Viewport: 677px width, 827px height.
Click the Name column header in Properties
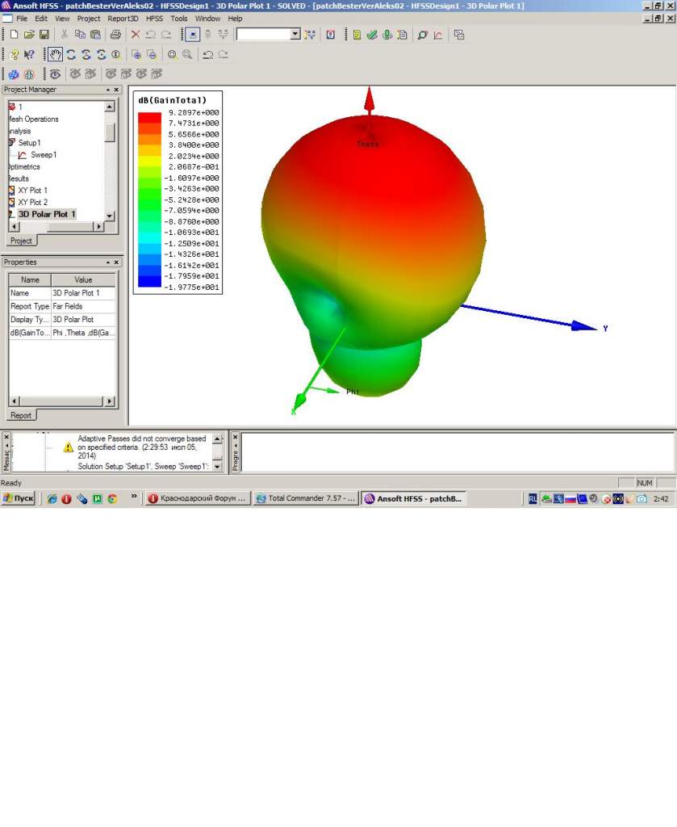(30, 279)
